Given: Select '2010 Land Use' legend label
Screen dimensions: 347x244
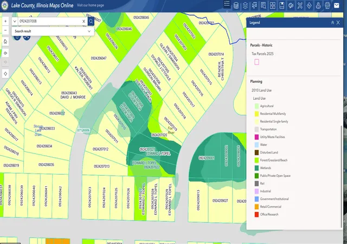Looking at the screenshot, I should pyautogui.click(x=261, y=91).
